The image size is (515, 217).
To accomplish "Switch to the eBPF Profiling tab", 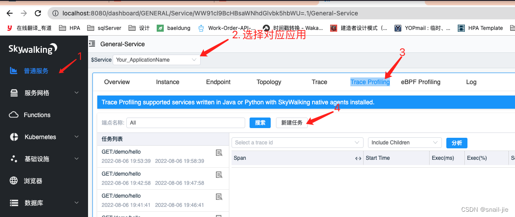I will pos(421,82).
